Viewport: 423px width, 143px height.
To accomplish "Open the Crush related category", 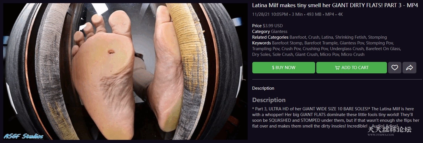I will click(314, 37).
